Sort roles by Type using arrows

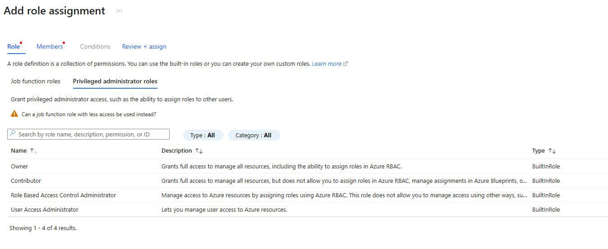tap(552, 151)
